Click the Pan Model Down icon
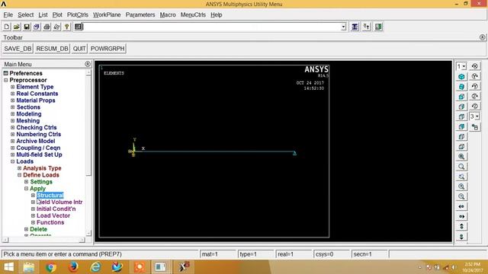This screenshot has height=274, width=488. point(461,237)
